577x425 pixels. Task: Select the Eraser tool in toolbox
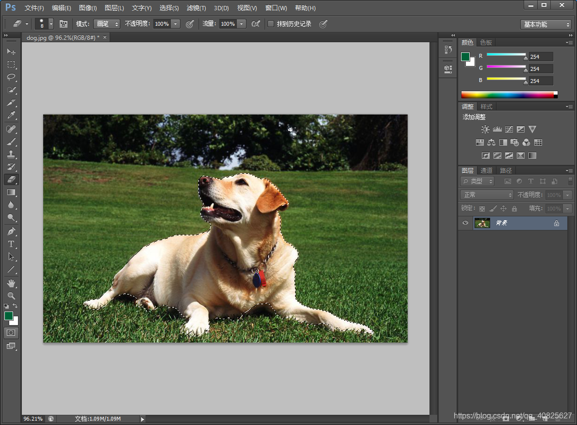point(11,179)
